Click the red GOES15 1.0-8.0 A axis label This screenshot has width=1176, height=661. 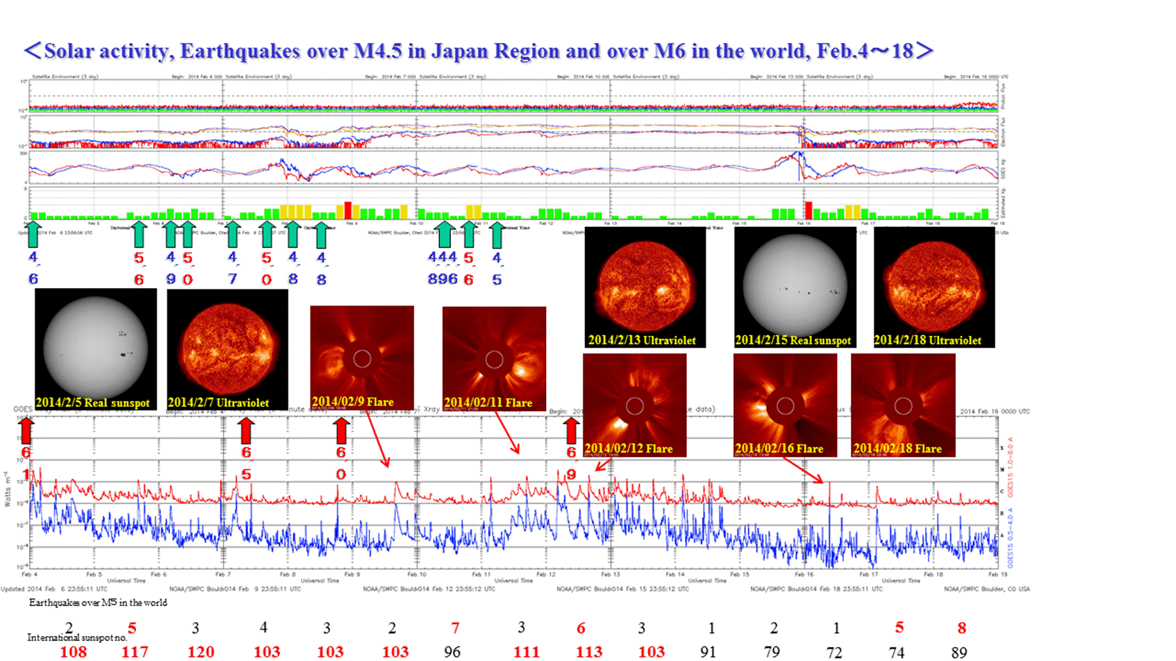(x=1011, y=467)
